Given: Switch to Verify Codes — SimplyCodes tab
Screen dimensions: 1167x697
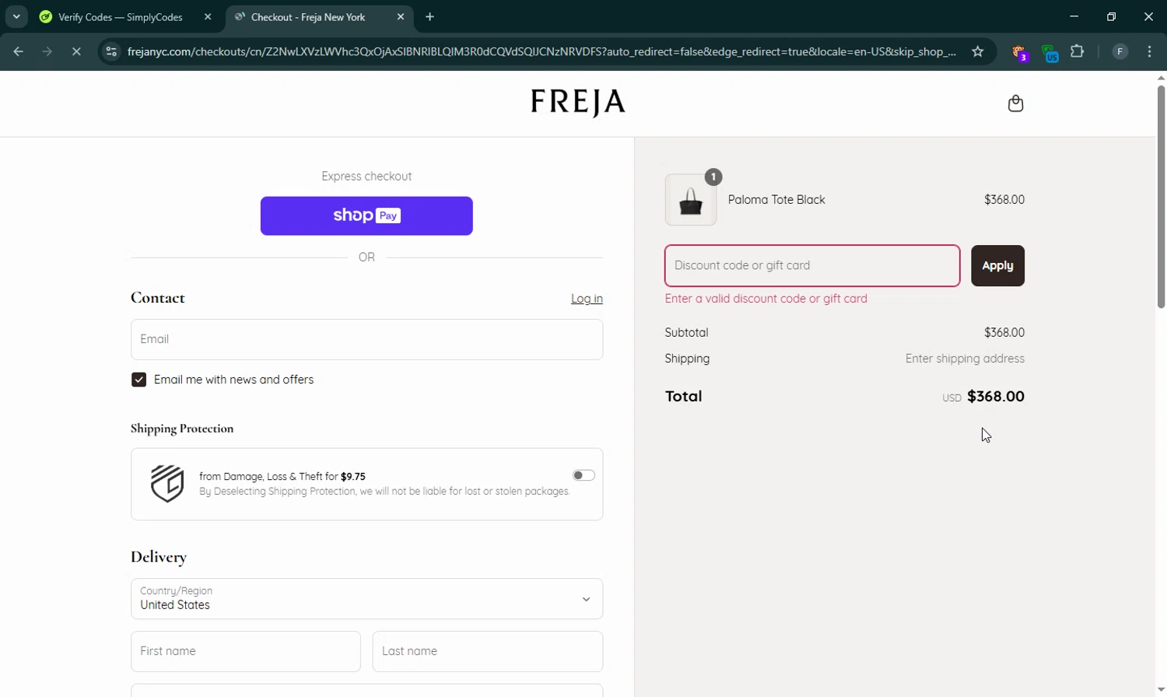Looking at the screenshot, I should coord(121,17).
